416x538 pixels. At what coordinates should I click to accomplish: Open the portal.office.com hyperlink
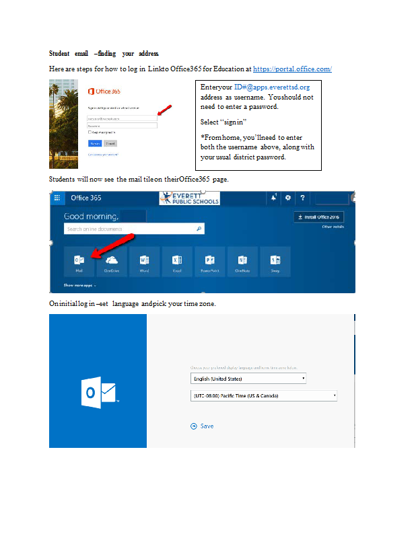[292, 69]
